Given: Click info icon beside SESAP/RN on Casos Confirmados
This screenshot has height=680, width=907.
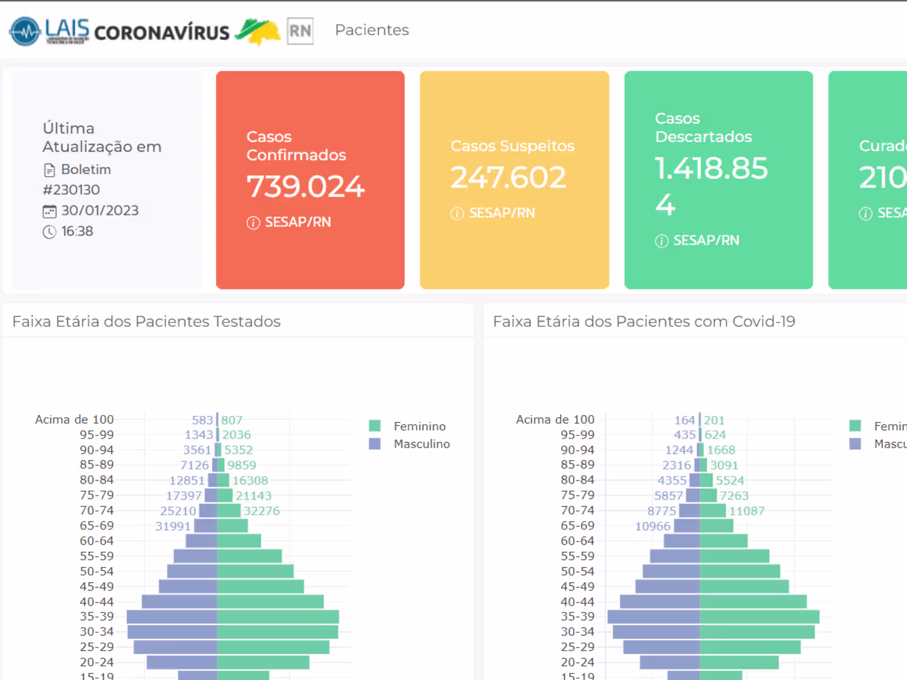Looking at the screenshot, I should pyautogui.click(x=253, y=223).
